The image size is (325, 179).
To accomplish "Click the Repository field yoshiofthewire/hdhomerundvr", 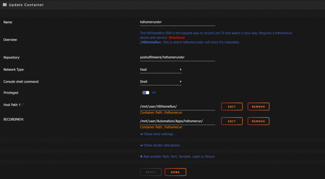I will 177,57.
